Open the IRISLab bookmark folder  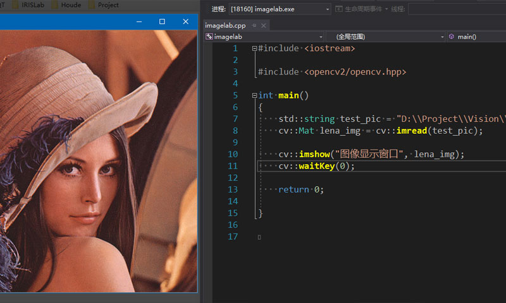(x=28, y=5)
